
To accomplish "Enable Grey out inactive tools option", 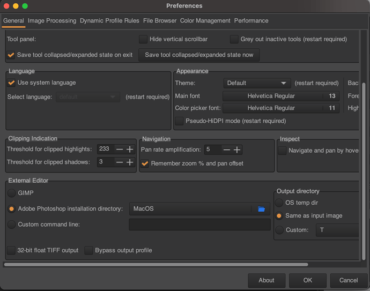I will 234,39.
